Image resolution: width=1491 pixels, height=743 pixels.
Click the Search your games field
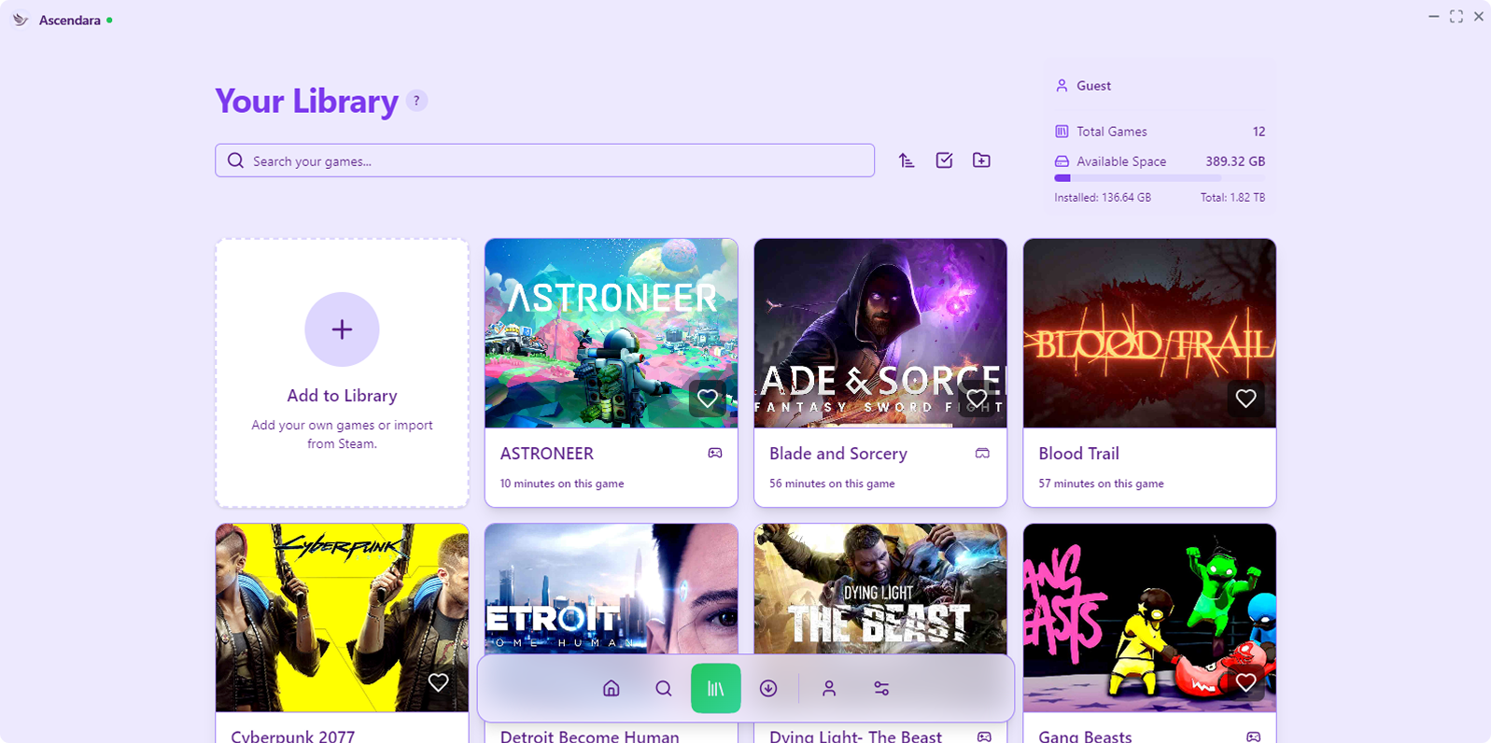pos(544,161)
